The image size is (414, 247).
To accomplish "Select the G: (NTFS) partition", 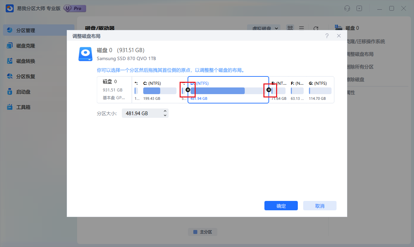I will [320, 90].
